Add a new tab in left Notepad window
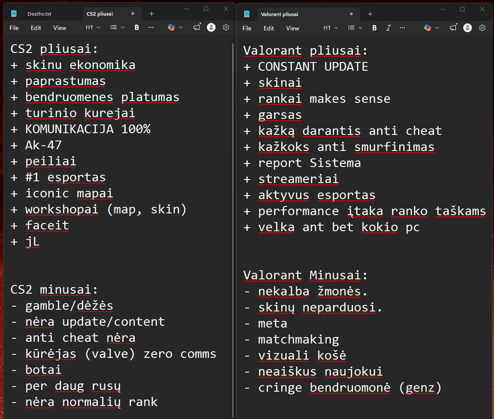 coord(151,13)
